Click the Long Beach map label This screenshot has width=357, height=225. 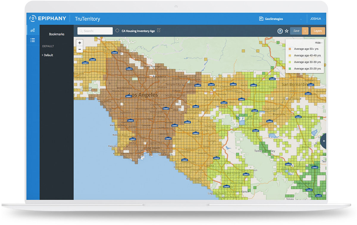tap(151, 148)
